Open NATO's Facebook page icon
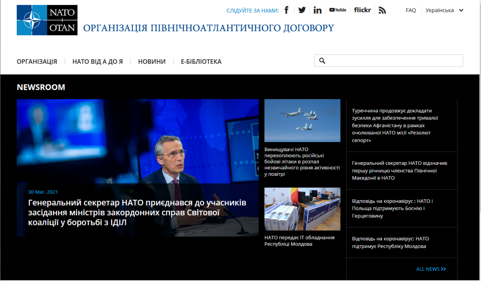 point(286,10)
